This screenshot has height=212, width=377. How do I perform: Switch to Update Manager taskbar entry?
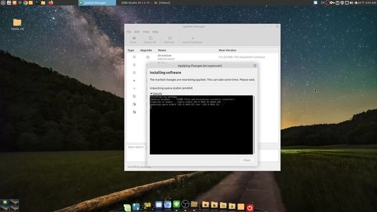[x=97, y=2]
